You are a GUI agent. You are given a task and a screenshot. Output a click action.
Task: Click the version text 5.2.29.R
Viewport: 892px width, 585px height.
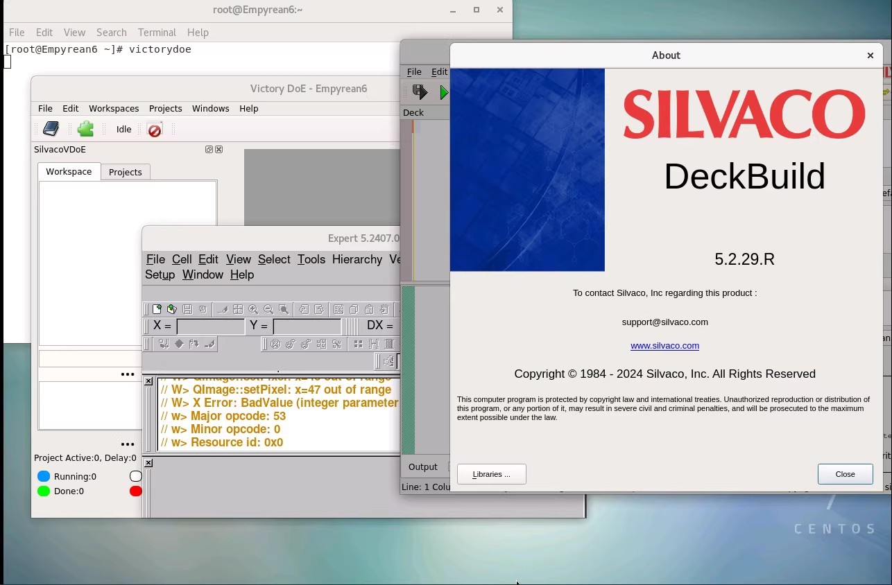[744, 259]
